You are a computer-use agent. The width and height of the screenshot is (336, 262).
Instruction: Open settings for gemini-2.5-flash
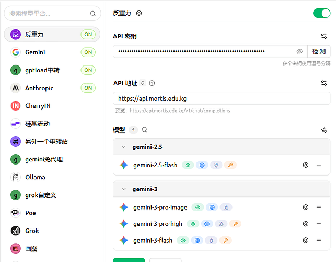[306, 165]
